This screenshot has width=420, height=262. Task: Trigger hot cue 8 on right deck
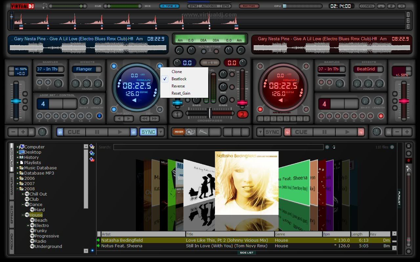(x=306, y=119)
